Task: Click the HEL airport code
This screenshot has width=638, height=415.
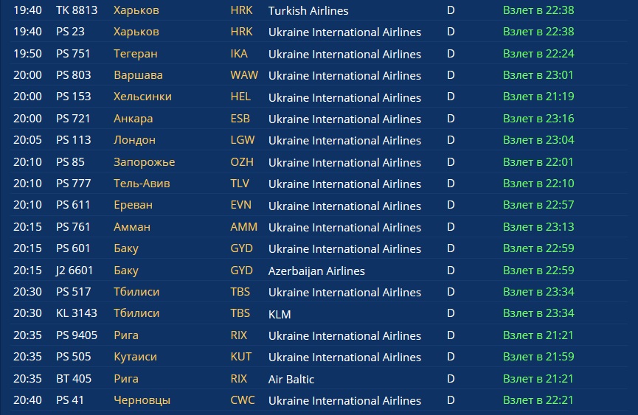Action: [240, 97]
